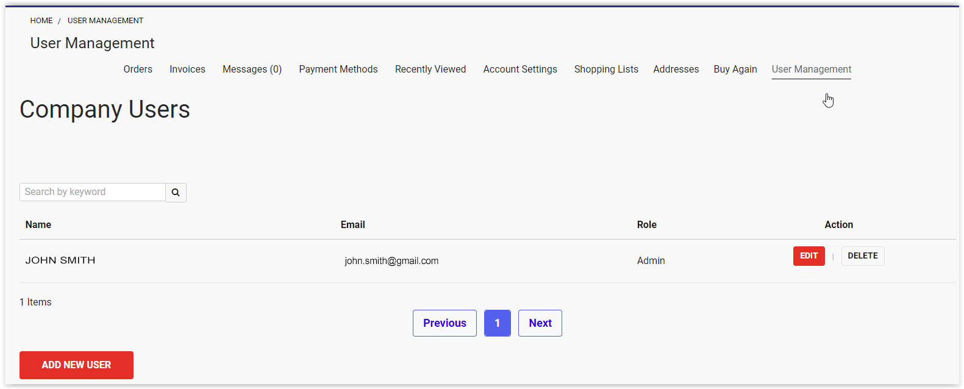The width and height of the screenshot is (964, 389).
Task: Open Shopping Lists tab
Action: [x=606, y=70]
